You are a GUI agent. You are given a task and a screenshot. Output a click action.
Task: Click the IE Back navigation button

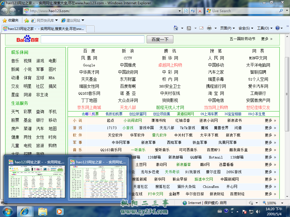tap(4, 11)
